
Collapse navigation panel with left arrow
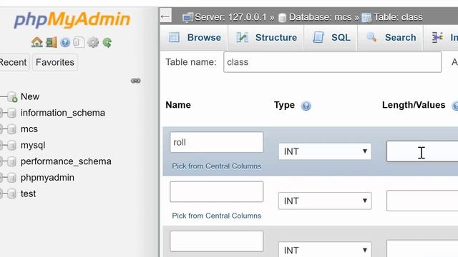pyautogui.click(x=165, y=16)
